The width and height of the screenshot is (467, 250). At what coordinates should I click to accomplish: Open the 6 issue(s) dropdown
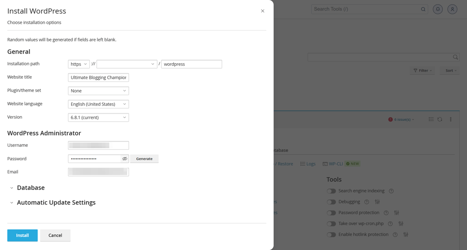coord(401,119)
